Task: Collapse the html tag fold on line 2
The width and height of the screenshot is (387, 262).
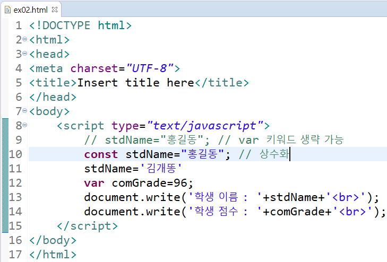Action: click(24, 39)
